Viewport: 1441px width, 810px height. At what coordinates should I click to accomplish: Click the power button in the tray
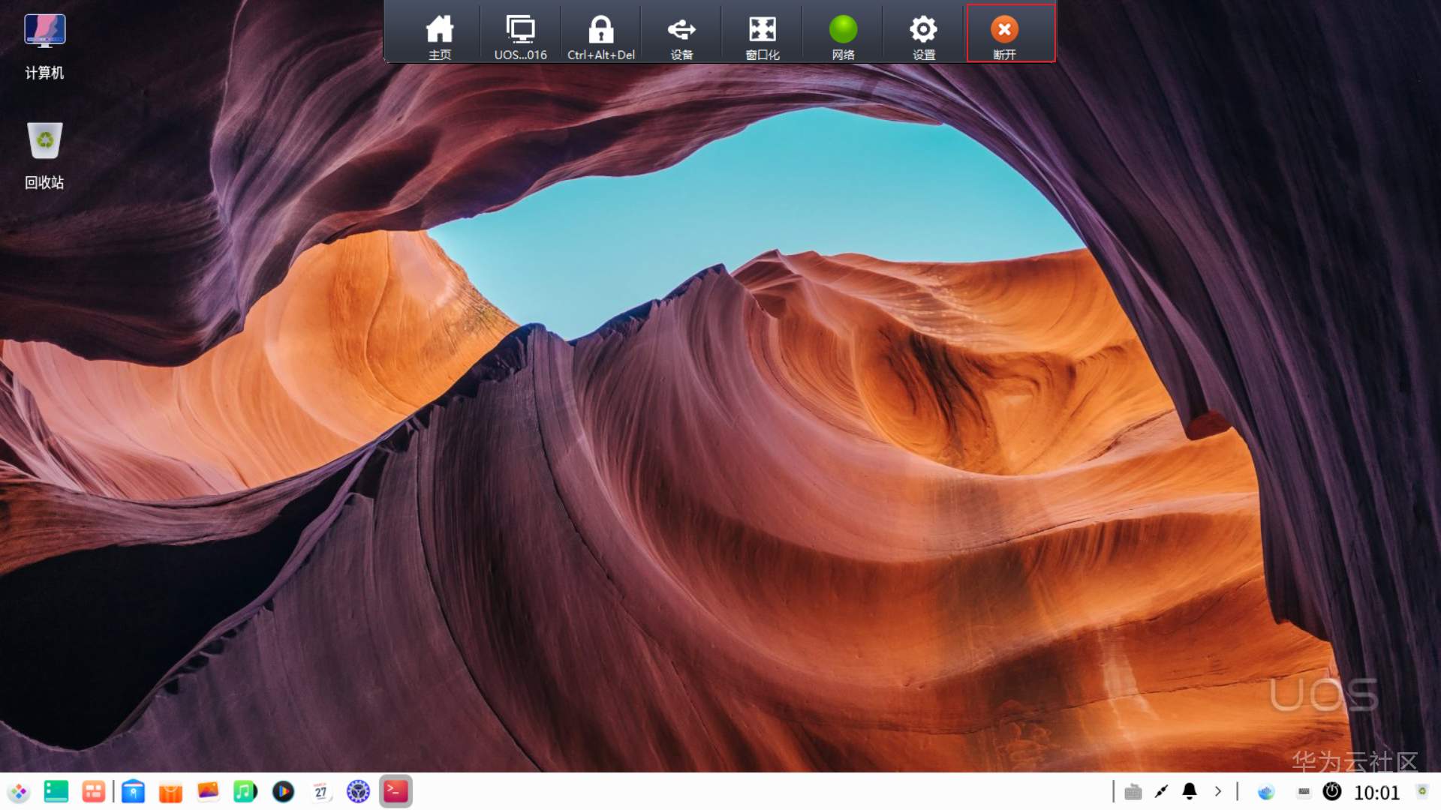1331,791
